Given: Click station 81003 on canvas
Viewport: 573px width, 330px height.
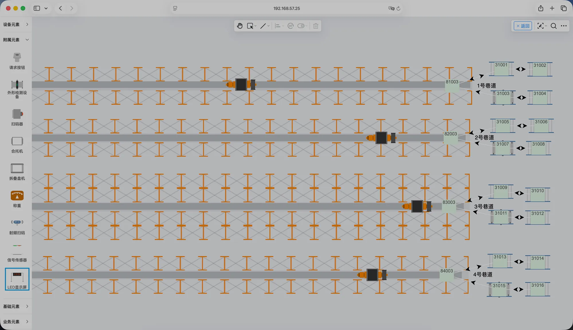Looking at the screenshot, I should click(452, 85).
